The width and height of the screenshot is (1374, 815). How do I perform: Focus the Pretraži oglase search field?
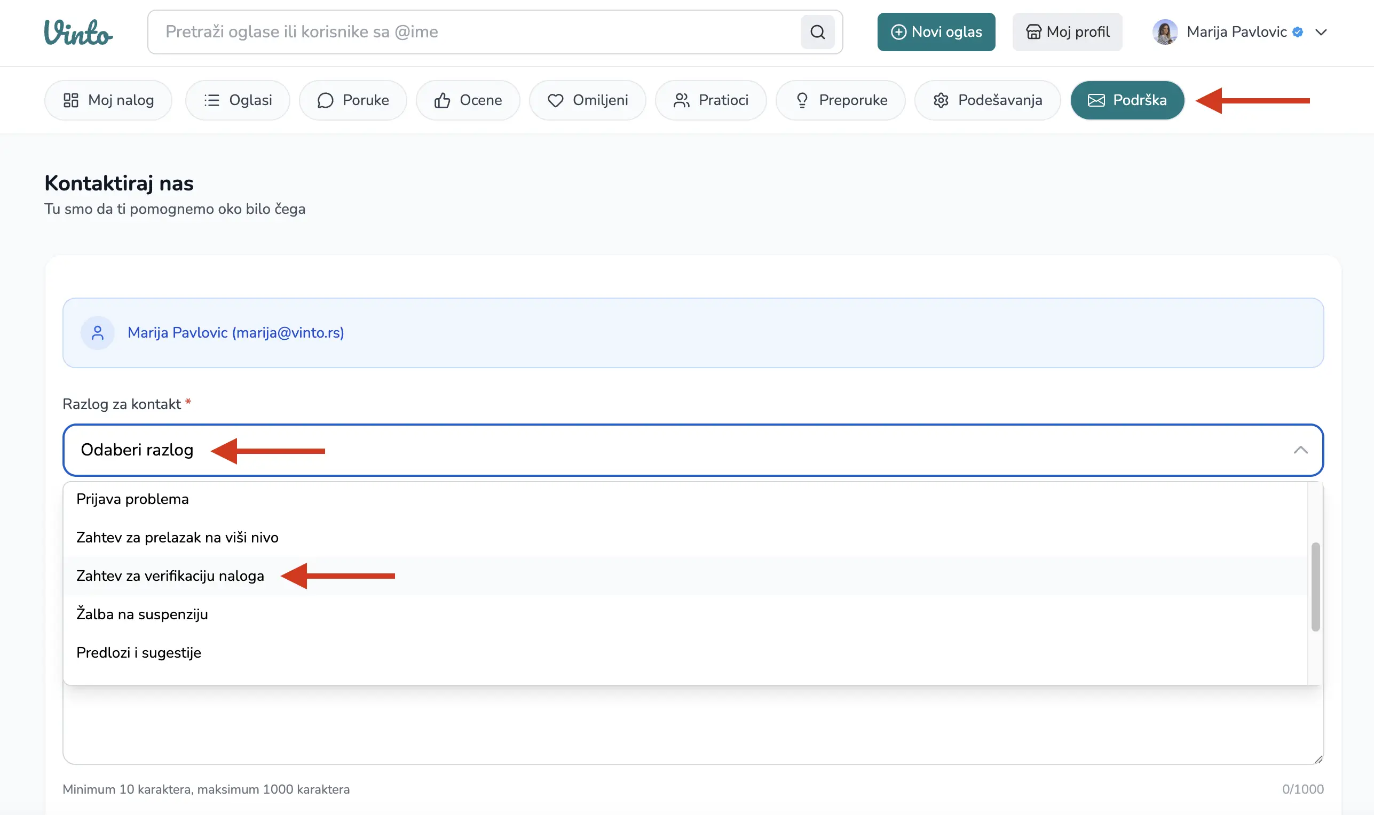472,32
